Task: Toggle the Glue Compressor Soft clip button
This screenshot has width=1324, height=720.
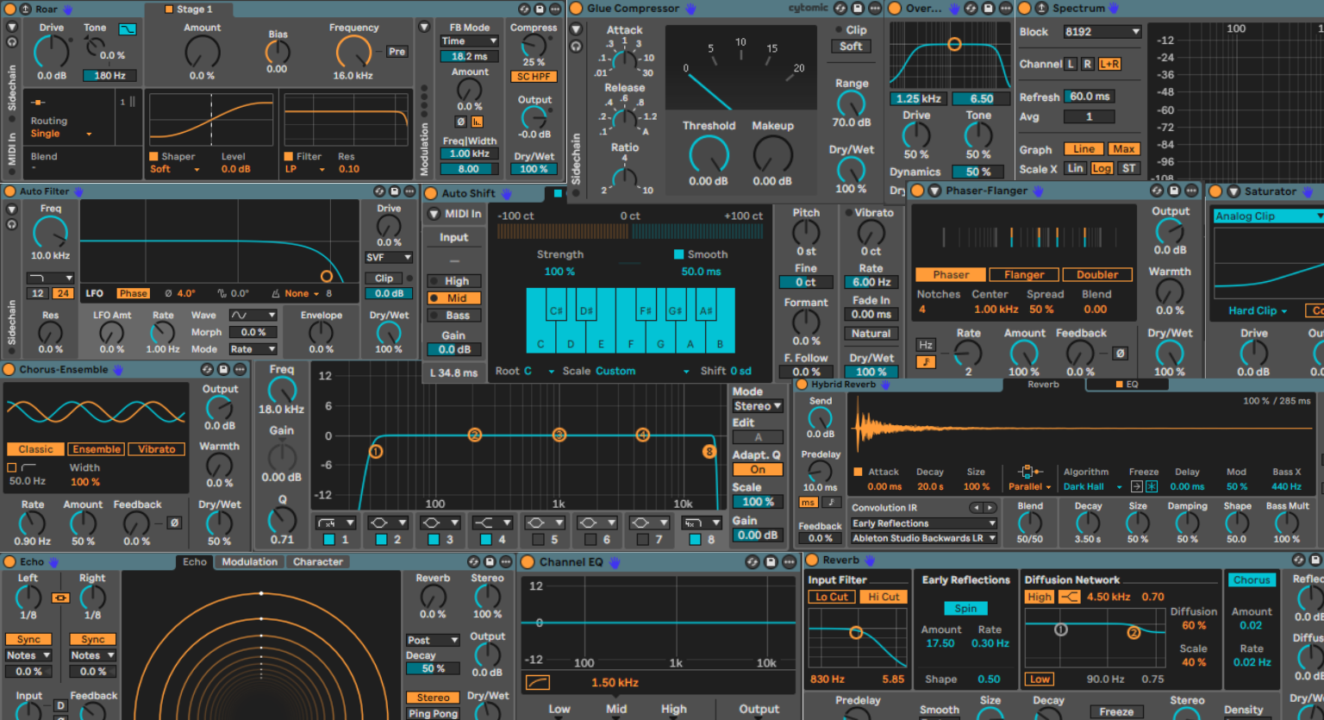Action: (x=851, y=47)
